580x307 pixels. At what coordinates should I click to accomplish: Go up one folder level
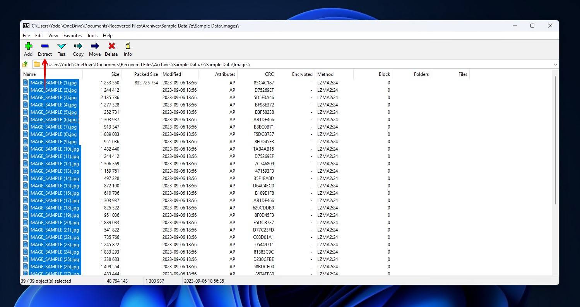[x=25, y=64]
